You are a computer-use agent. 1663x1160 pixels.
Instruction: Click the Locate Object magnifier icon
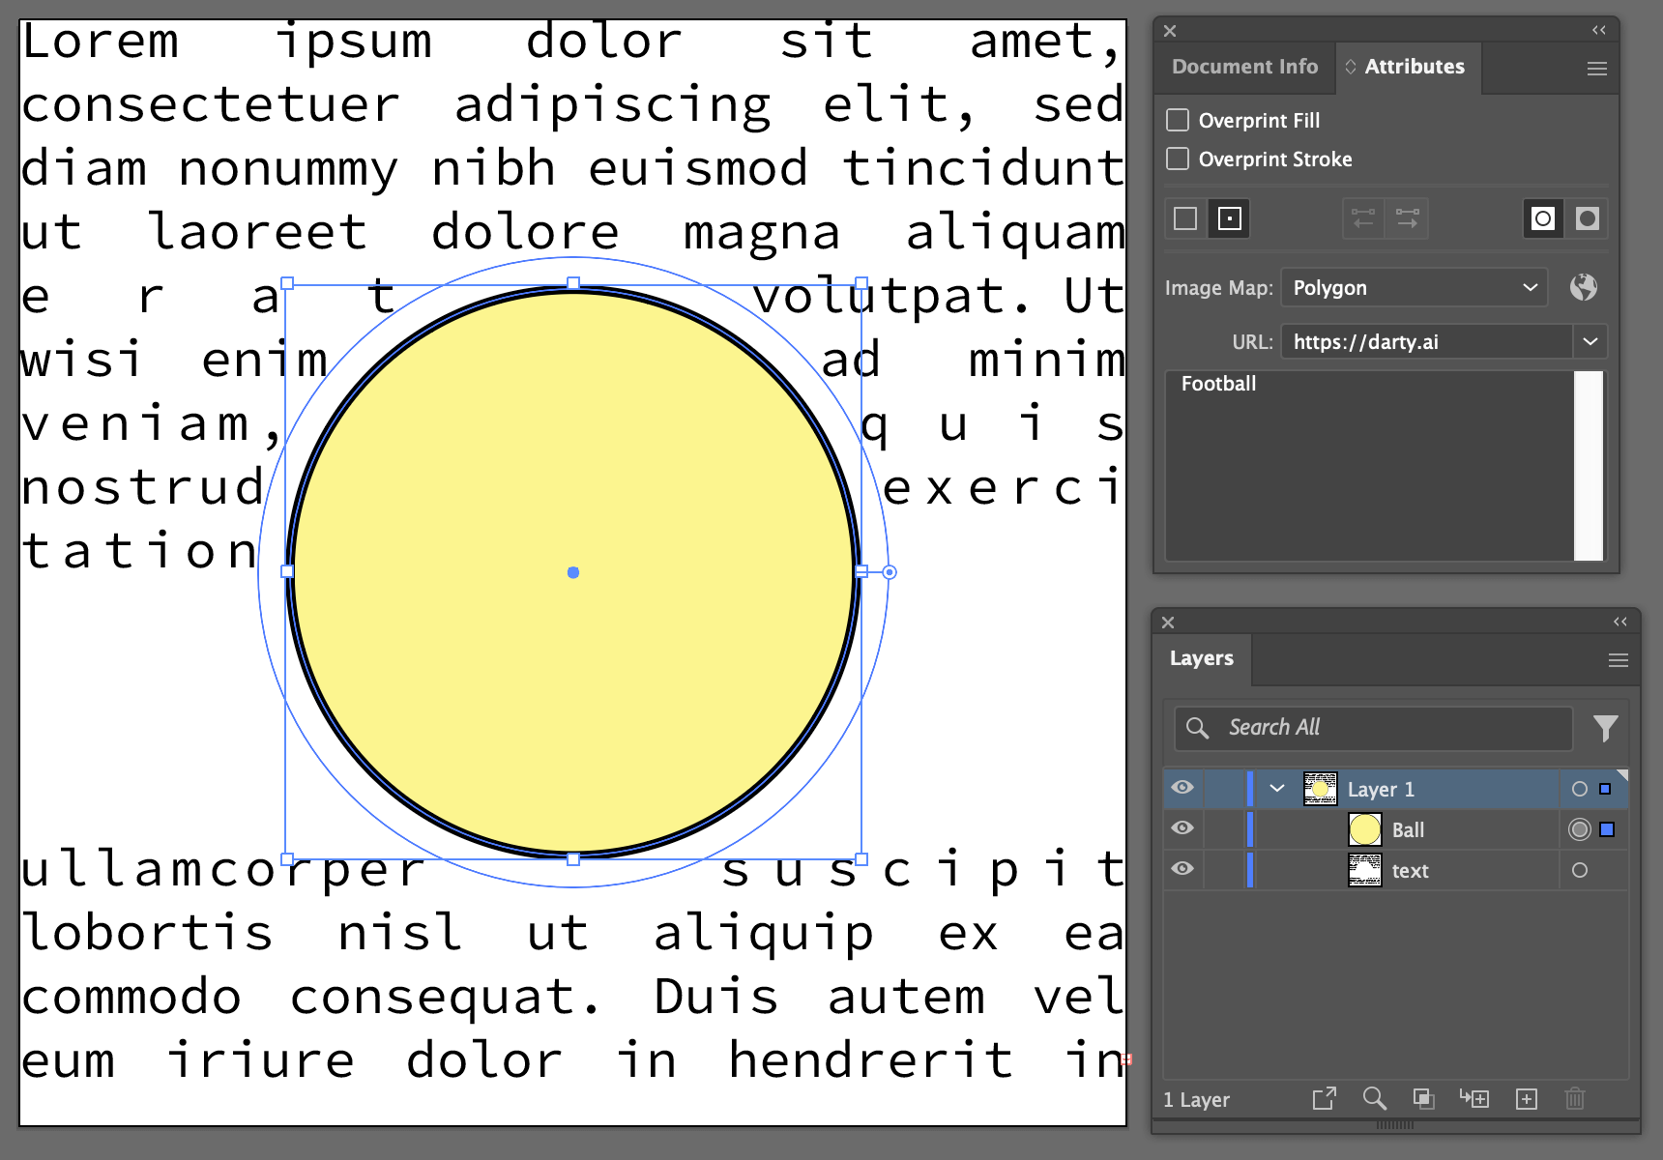pos(1374,1099)
